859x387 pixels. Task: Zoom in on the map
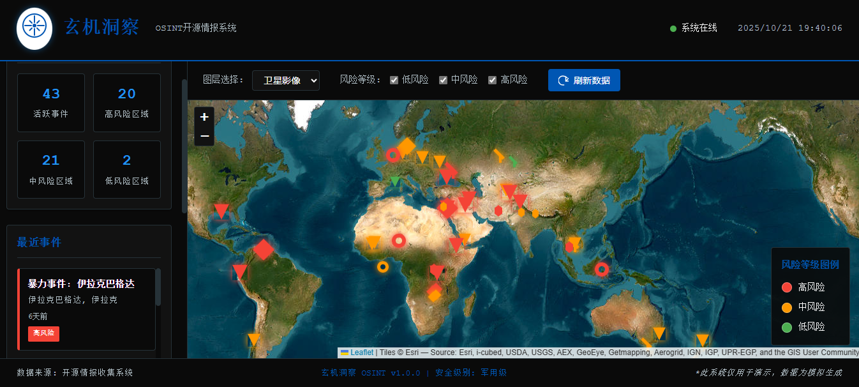(x=204, y=117)
